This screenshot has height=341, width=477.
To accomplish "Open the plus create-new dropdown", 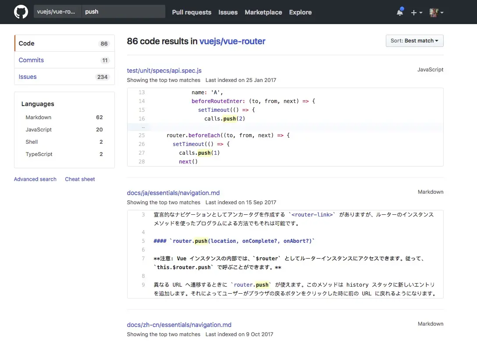I will click(416, 12).
